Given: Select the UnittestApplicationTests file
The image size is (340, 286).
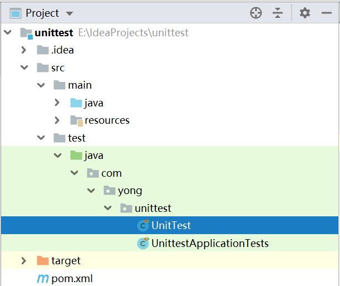Looking at the screenshot, I should tap(210, 243).
